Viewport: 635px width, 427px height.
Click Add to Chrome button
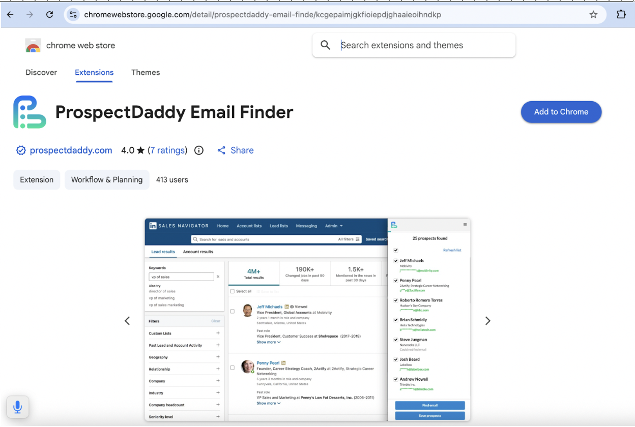pos(561,112)
